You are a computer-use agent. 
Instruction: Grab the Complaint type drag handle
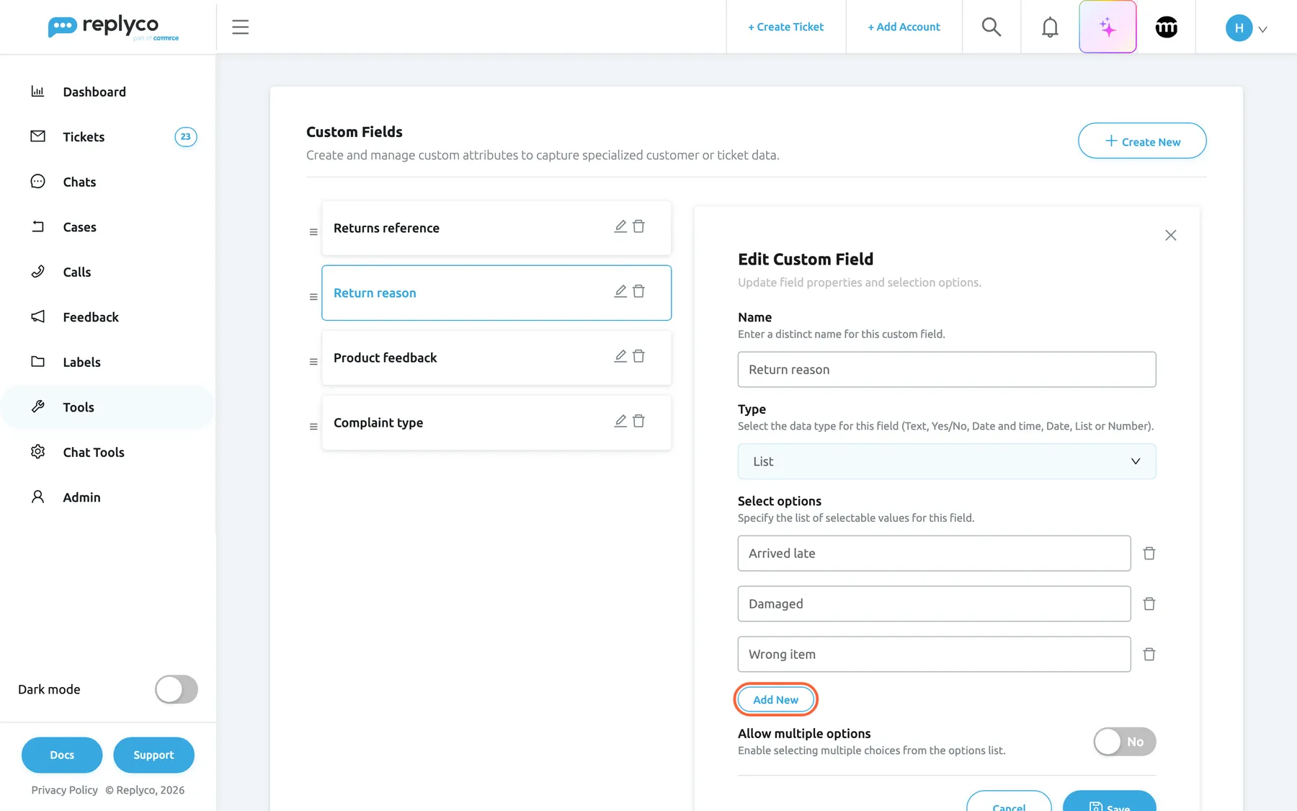tap(313, 427)
